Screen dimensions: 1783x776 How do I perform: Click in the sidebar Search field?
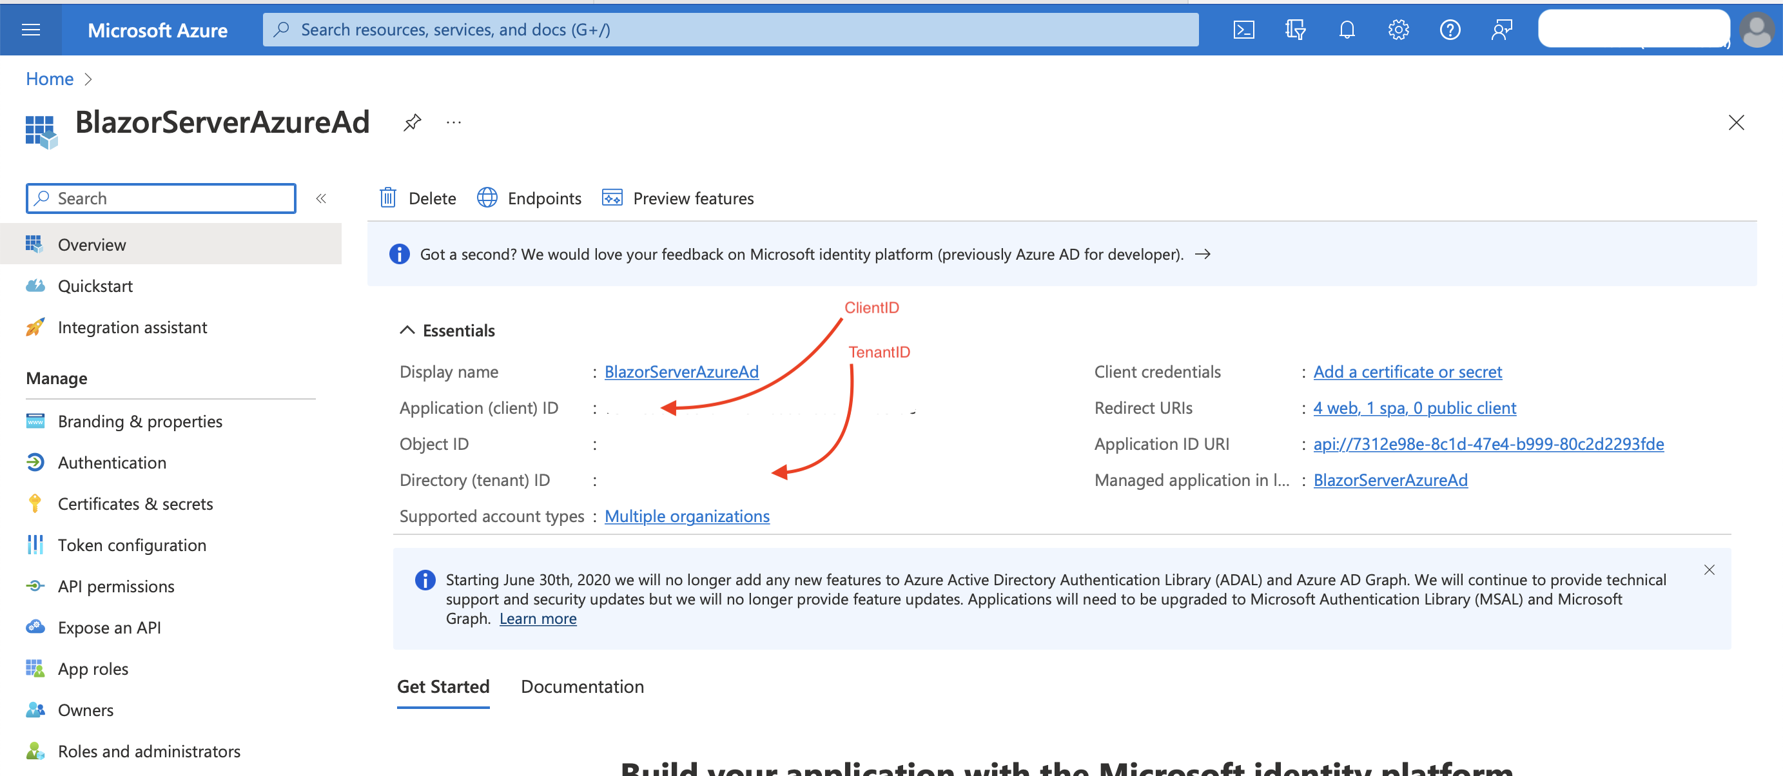(x=161, y=199)
